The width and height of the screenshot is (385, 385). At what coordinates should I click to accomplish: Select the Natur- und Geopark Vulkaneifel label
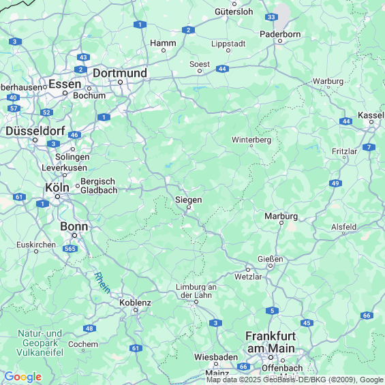(x=40, y=343)
